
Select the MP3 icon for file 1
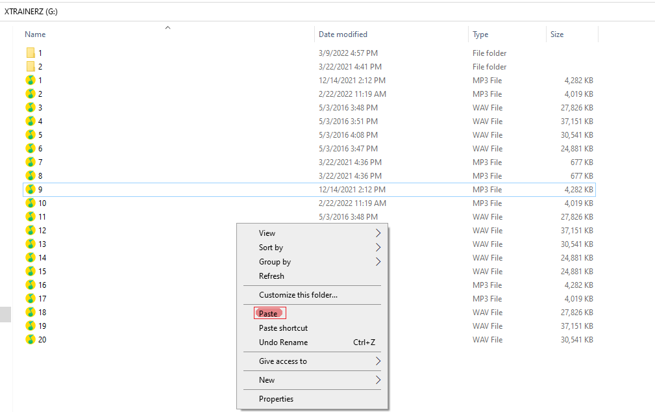point(29,80)
